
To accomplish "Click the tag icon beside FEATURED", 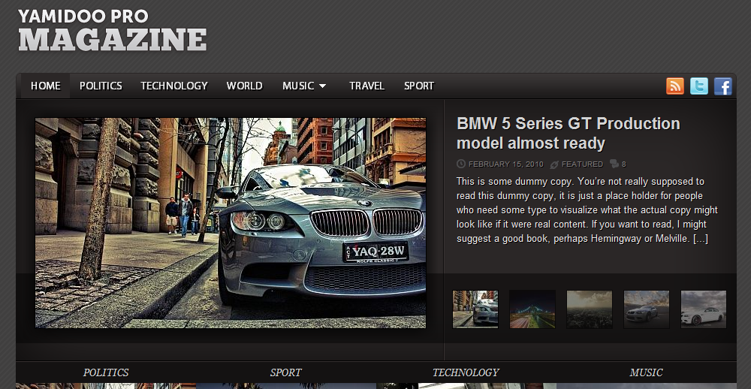I will 554,164.
